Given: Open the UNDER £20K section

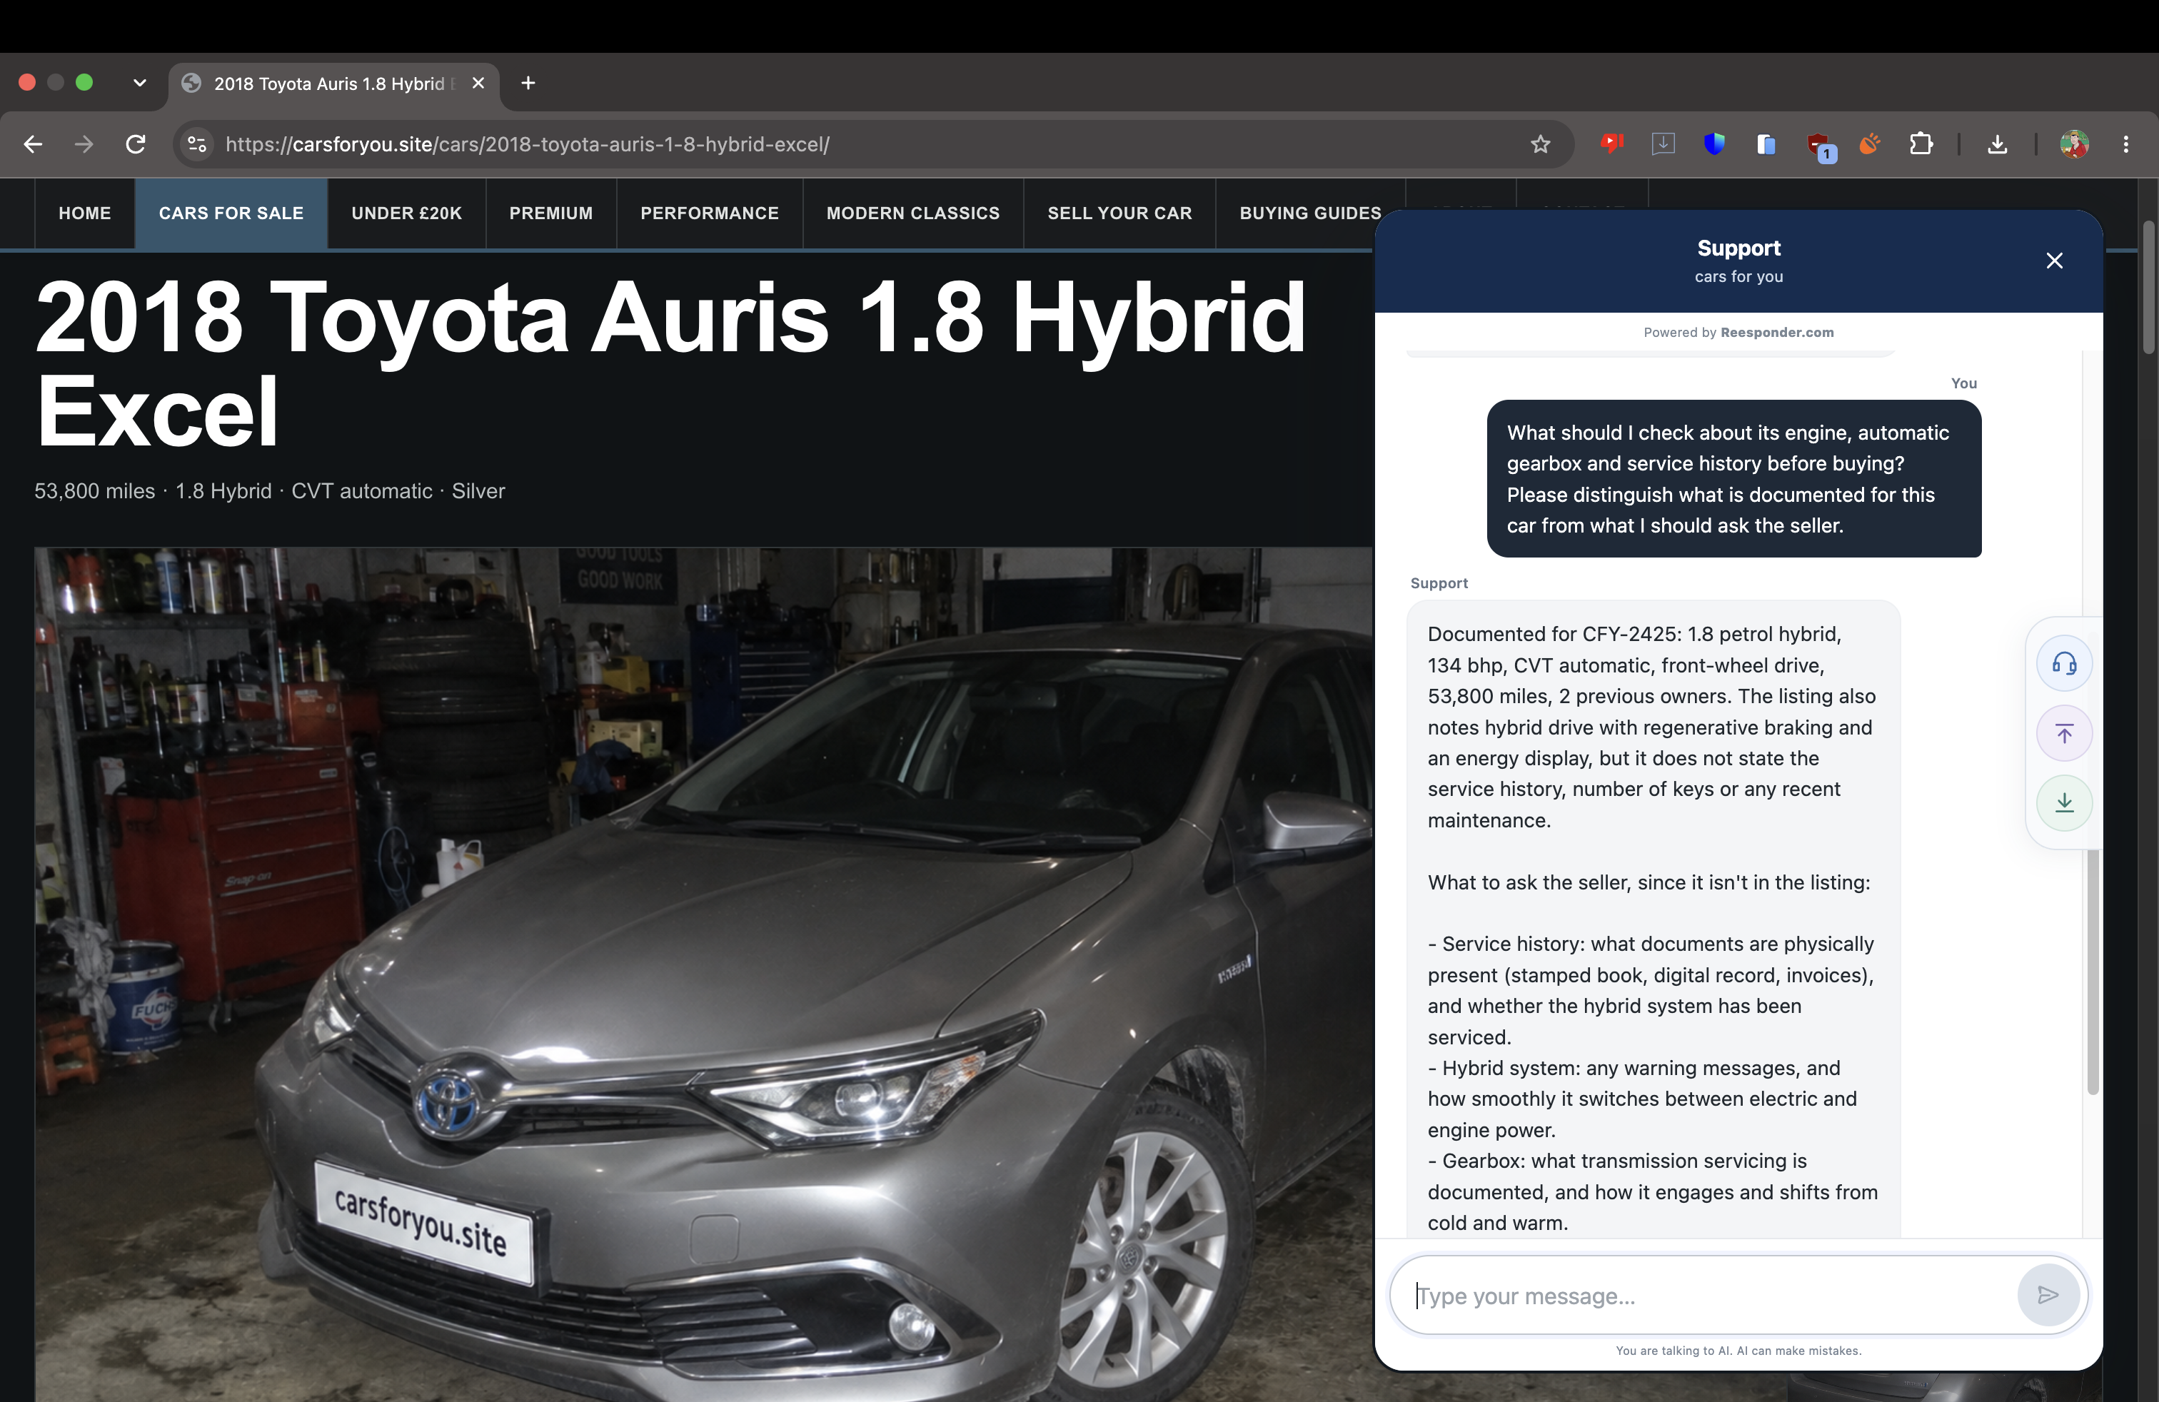Looking at the screenshot, I should pyautogui.click(x=406, y=213).
